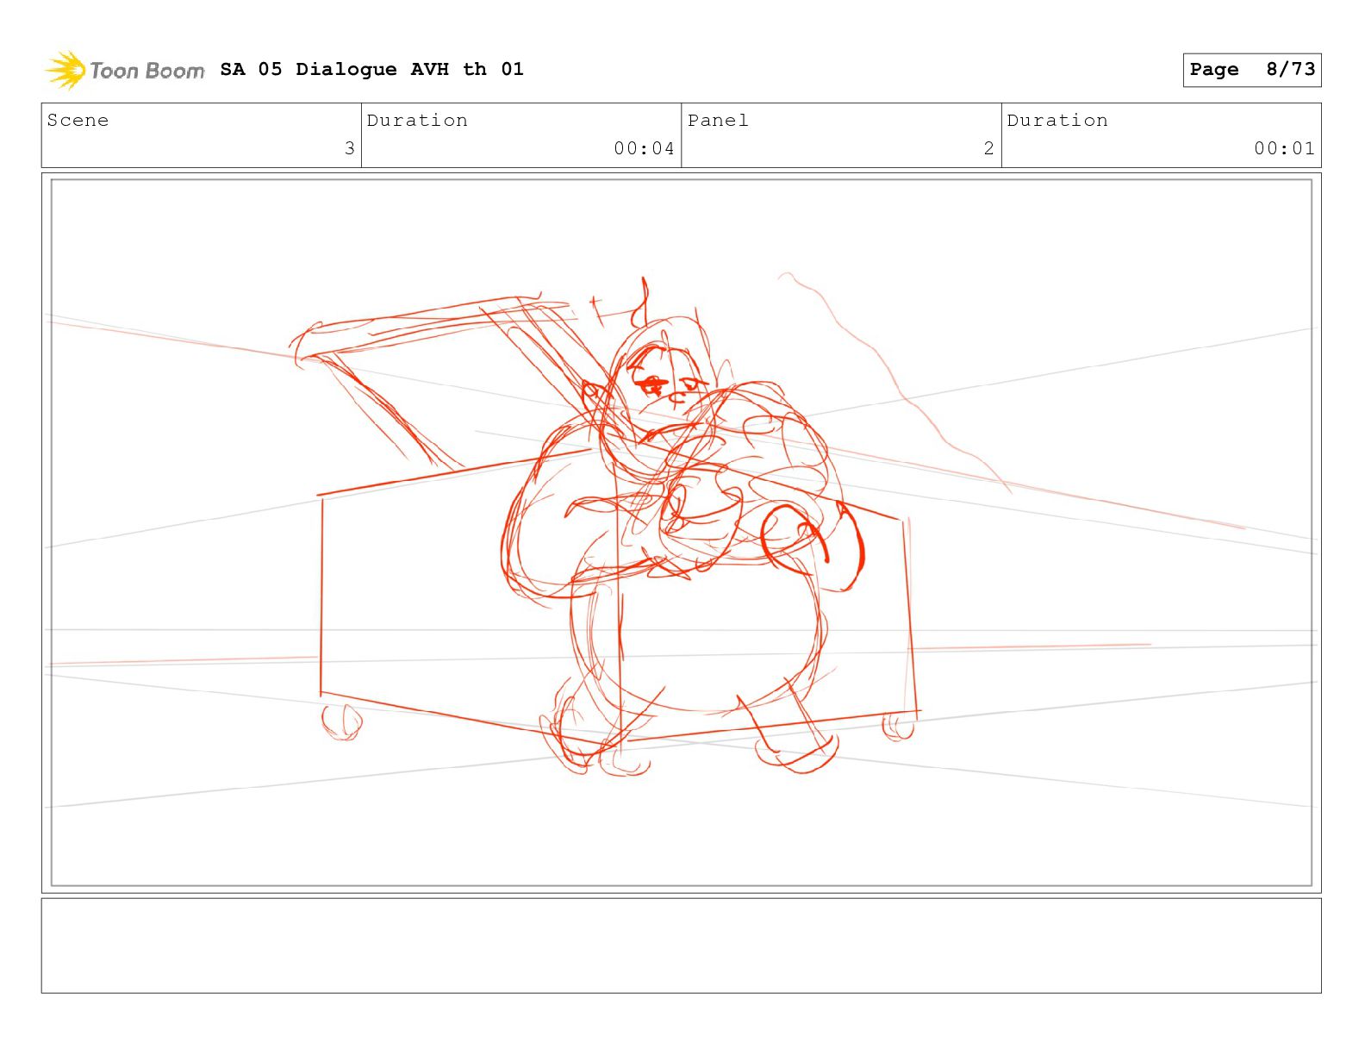Click the 'Panel' label
This screenshot has height=1055, width=1365.
coord(718,121)
